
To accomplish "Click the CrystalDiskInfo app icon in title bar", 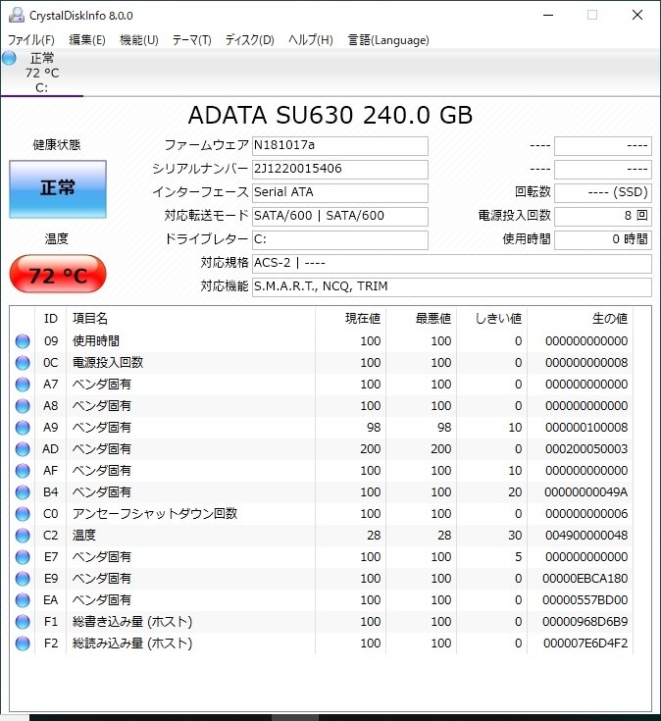I will (x=17, y=15).
